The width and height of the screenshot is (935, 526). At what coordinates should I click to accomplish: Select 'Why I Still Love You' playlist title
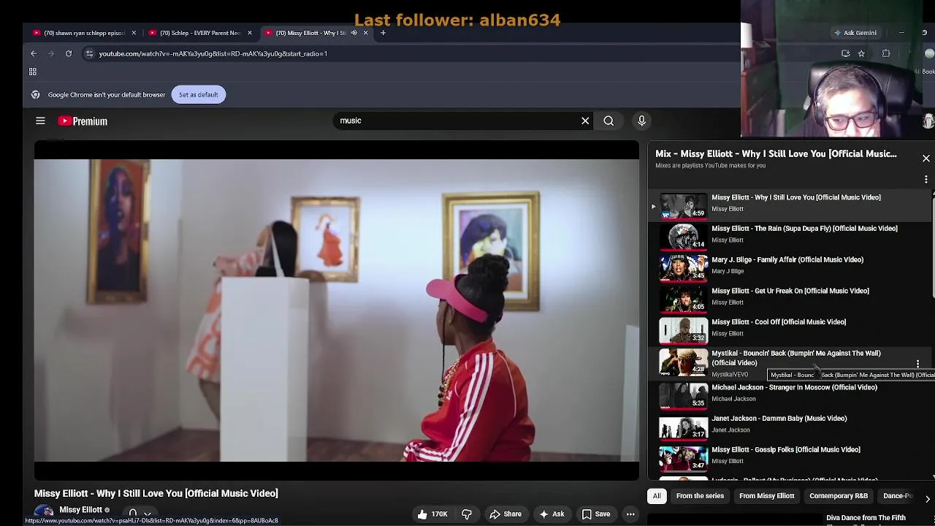coord(796,197)
